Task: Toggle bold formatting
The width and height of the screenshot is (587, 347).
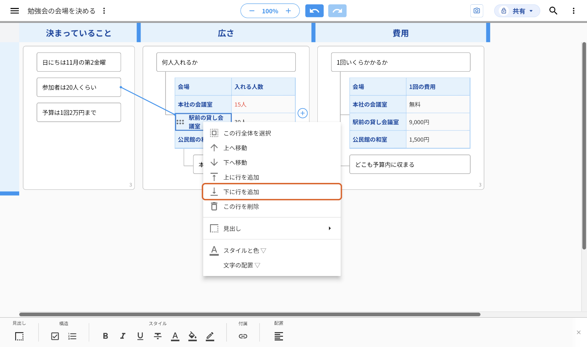Action: (x=105, y=336)
